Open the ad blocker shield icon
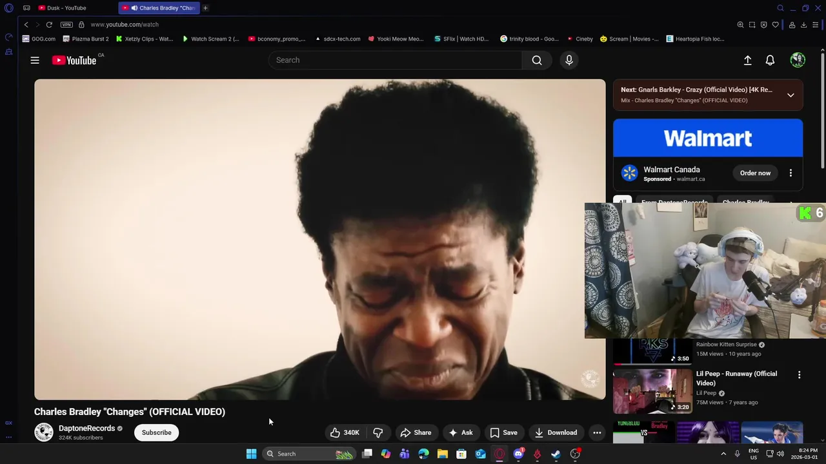This screenshot has height=464, width=826. (x=764, y=24)
